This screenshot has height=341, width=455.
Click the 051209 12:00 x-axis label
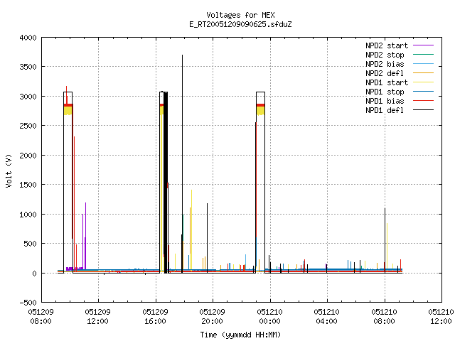(x=98, y=317)
